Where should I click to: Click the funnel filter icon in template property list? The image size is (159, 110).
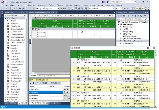(34, 83)
